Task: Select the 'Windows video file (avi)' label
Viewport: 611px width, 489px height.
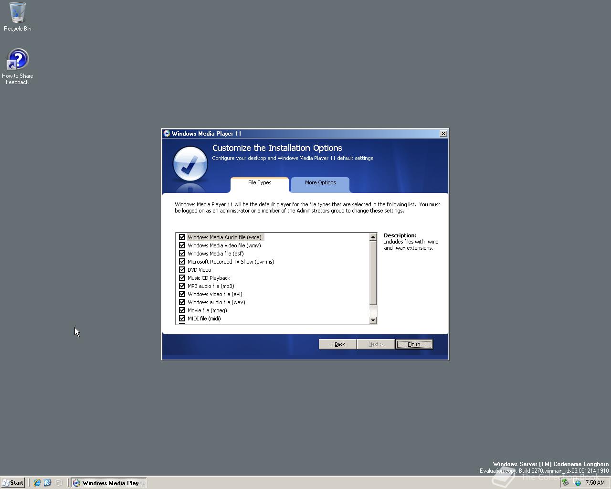Action: [215, 294]
